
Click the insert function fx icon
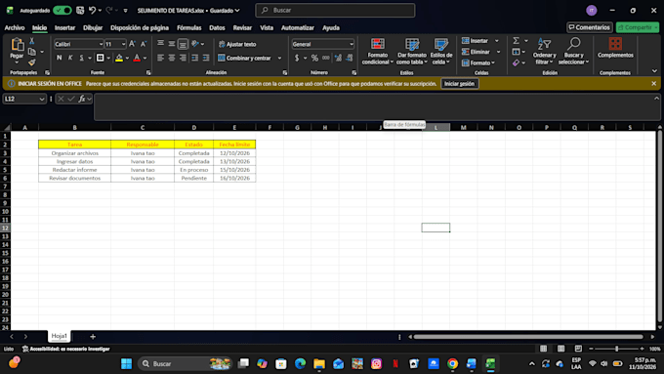(82, 99)
